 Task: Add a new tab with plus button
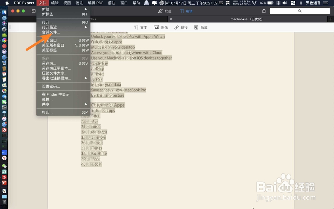331,19
